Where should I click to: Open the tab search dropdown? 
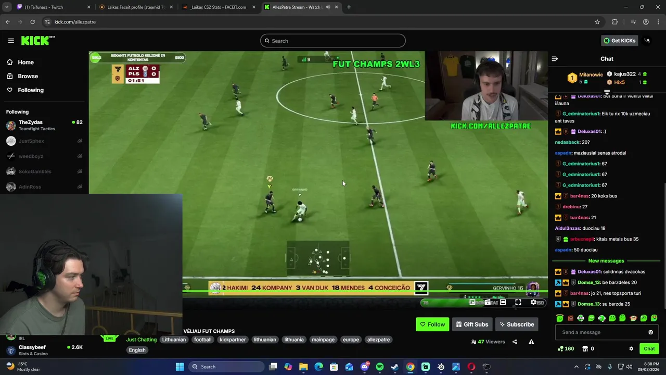click(x=7, y=7)
